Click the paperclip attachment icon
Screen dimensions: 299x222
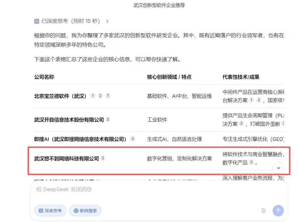point(263,211)
